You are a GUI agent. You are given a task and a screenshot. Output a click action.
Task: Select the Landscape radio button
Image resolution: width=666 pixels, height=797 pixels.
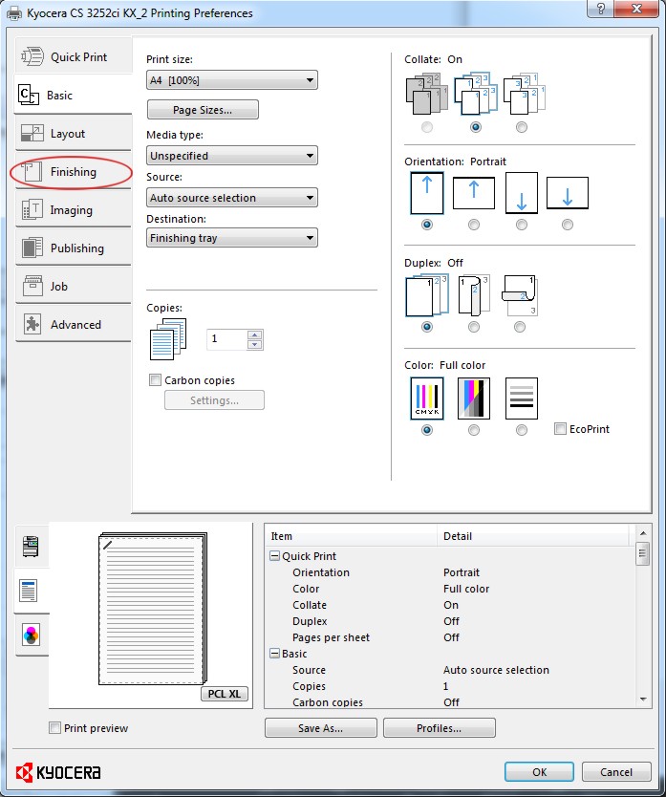[x=473, y=225]
